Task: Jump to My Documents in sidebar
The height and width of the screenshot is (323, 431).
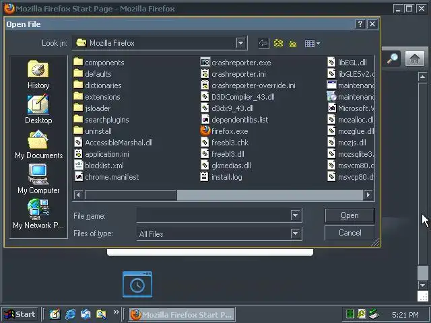Action: [x=38, y=145]
